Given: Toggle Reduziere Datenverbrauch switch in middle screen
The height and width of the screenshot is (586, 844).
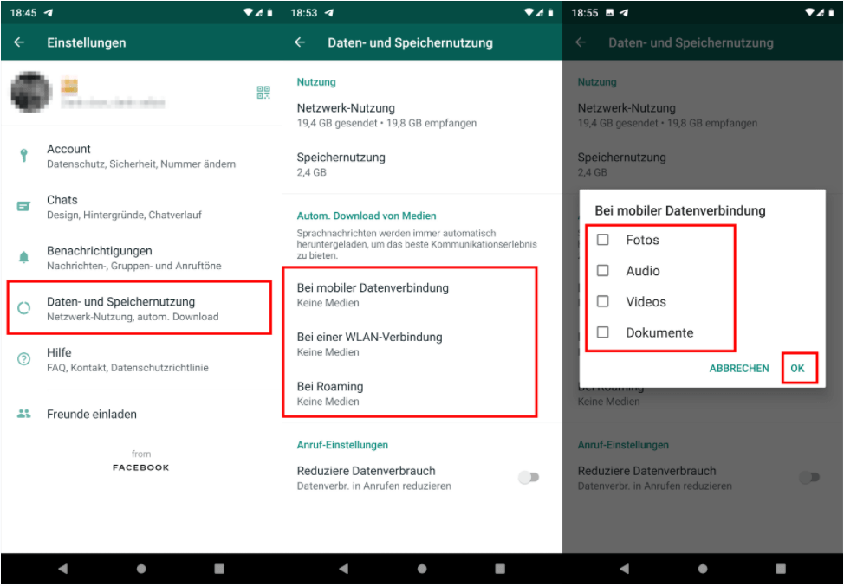Looking at the screenshot, I should point(528,478).
